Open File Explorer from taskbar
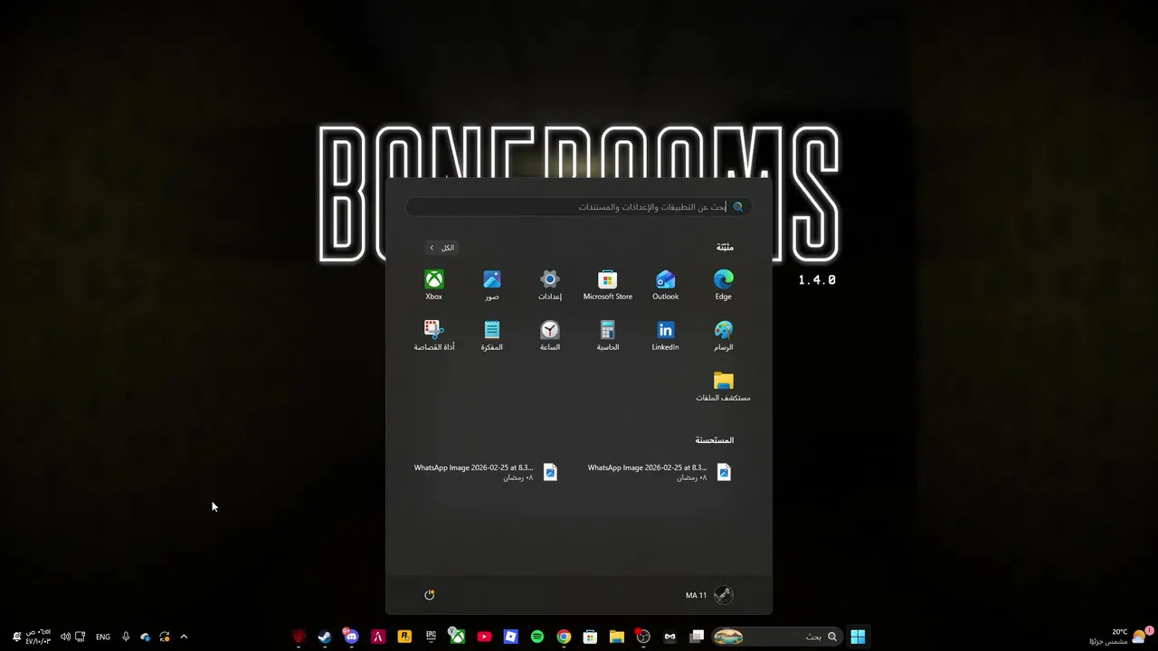The width and height of the screenshot is (1158, 651). click(617, 637)
